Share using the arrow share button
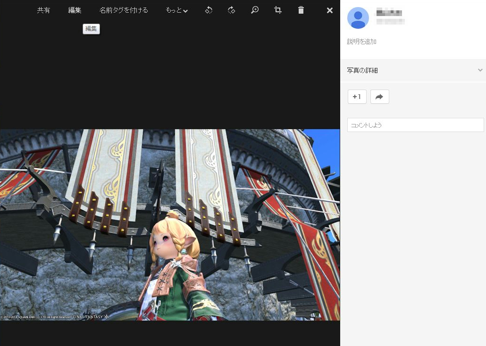486x346 pixels. (380, 97)
